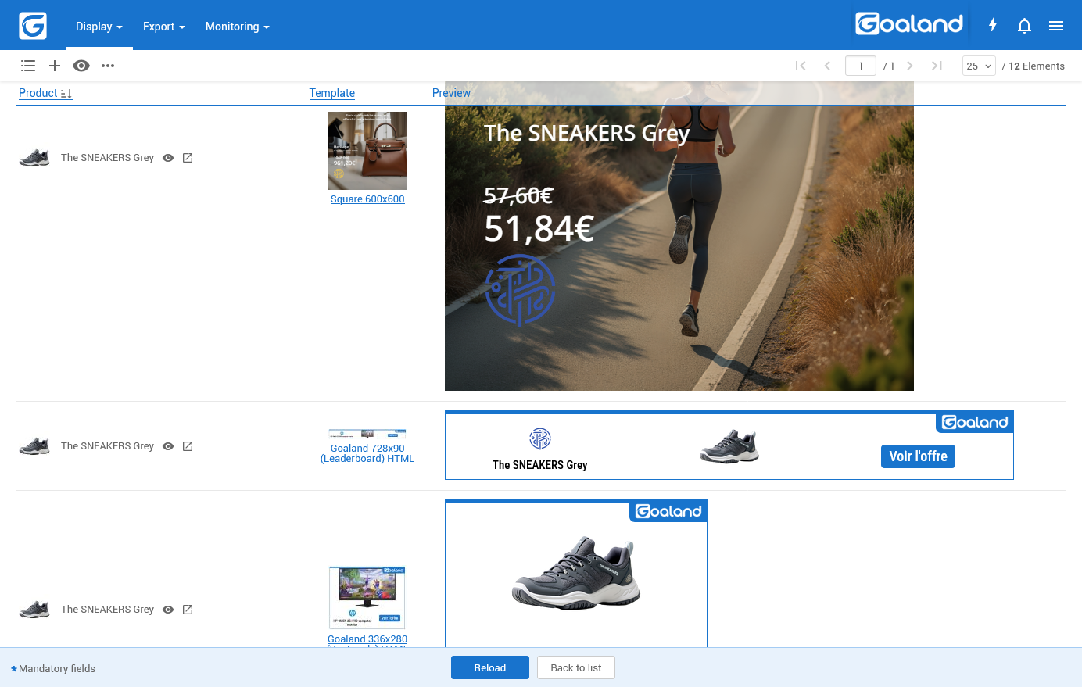
Task: Click the Goaland 728x90 template thumbnail
Action: 367,434
